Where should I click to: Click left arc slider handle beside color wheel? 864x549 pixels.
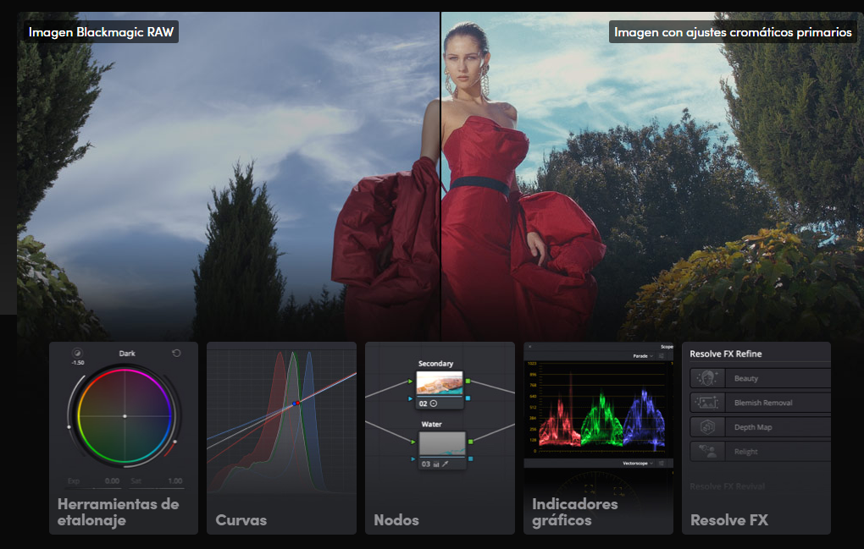coord(69,427)
